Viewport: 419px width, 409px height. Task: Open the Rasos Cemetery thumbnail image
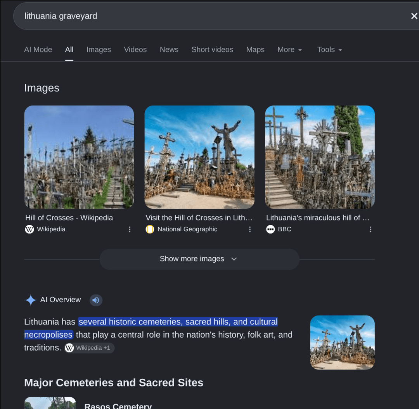pos(50,403)
